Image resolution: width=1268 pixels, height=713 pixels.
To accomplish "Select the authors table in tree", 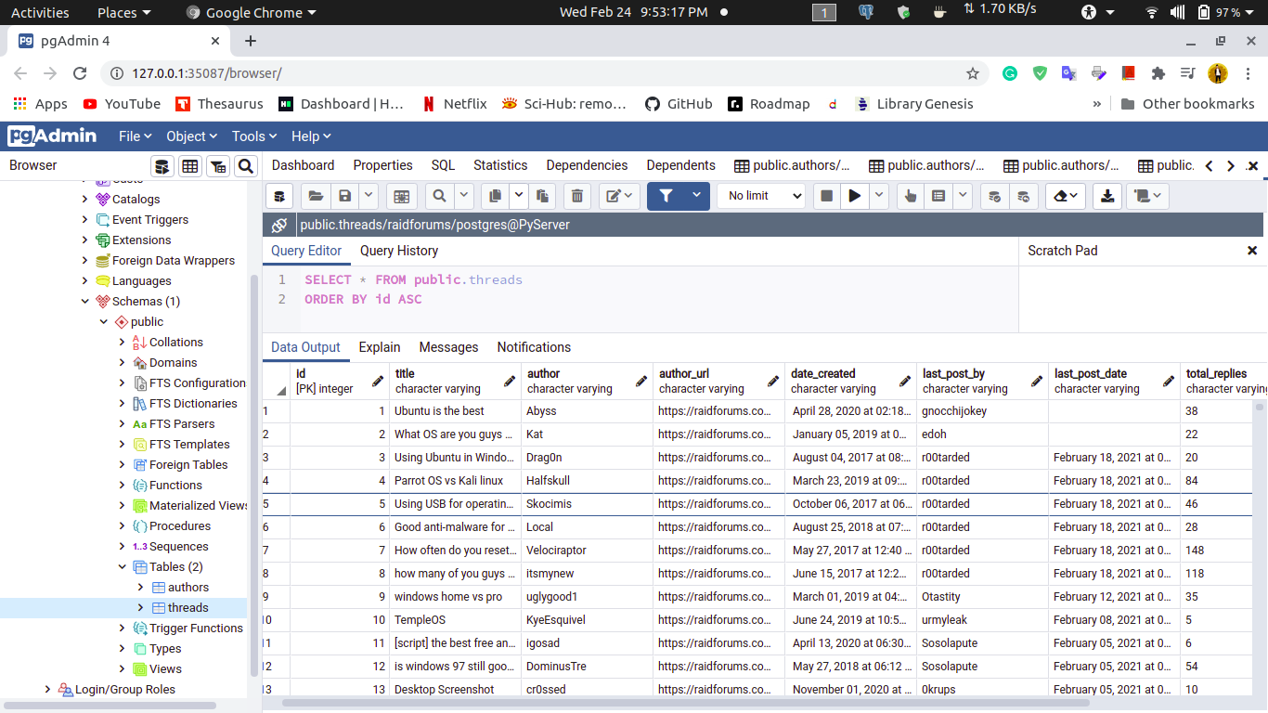I will pyautogui.click(x=188, y=587).
